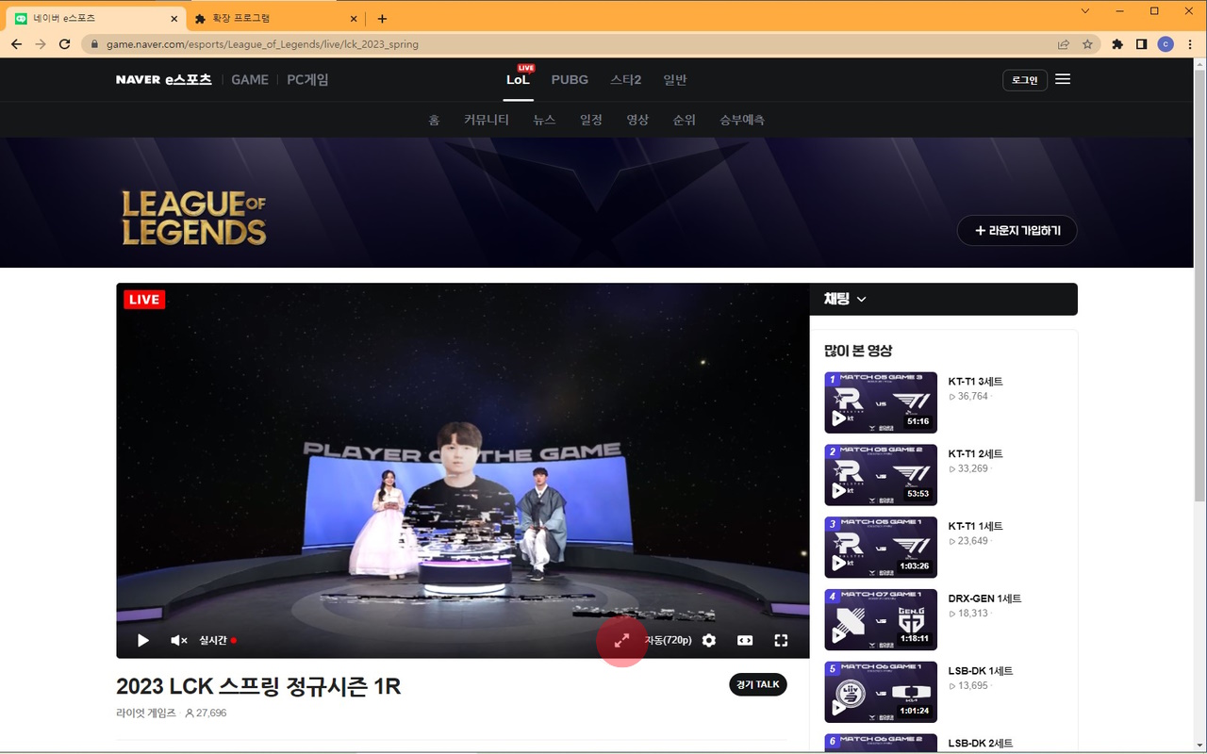Viewport: 1207px width, 754px height.
Task: Open 순위 menu
Action: point(685,120)
